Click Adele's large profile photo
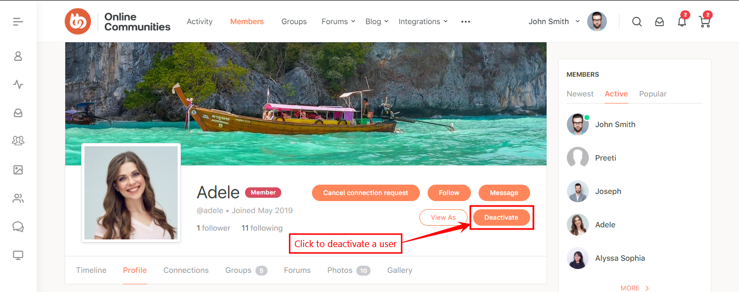739x292 pixels. coord(131,193)
